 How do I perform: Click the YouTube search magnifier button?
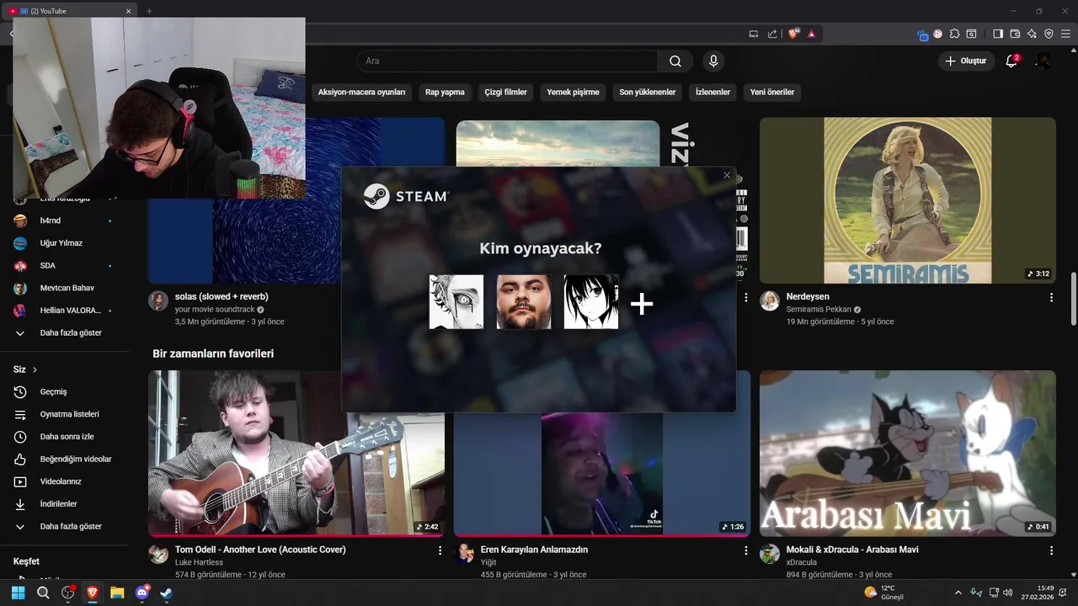click(x=675, y=61)
